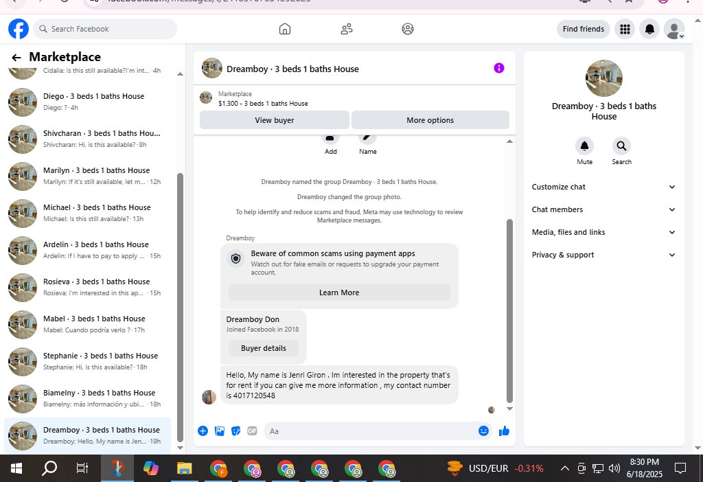The image size is (703, 482).
Task: Choose a GIF from composer
Action: [252, 431]
